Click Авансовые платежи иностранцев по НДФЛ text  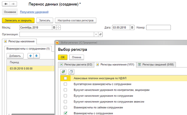(x=100, y=78)
